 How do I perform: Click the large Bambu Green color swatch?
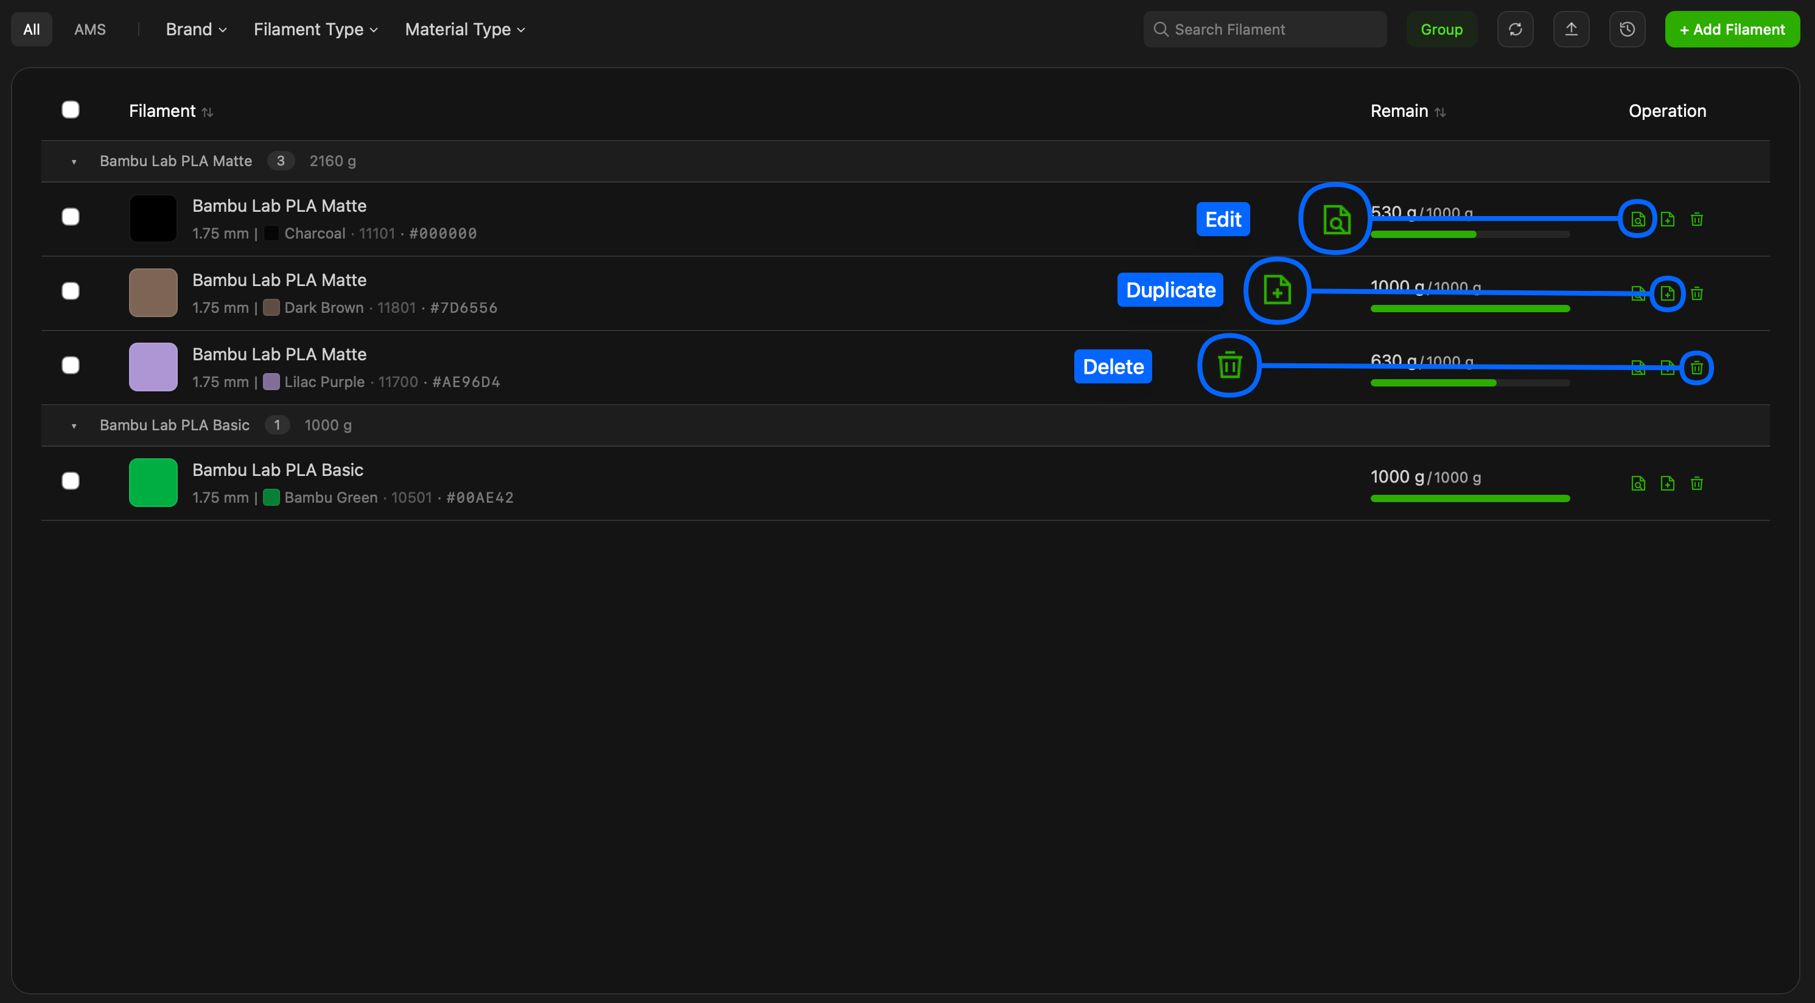click(x=153, y=483)
